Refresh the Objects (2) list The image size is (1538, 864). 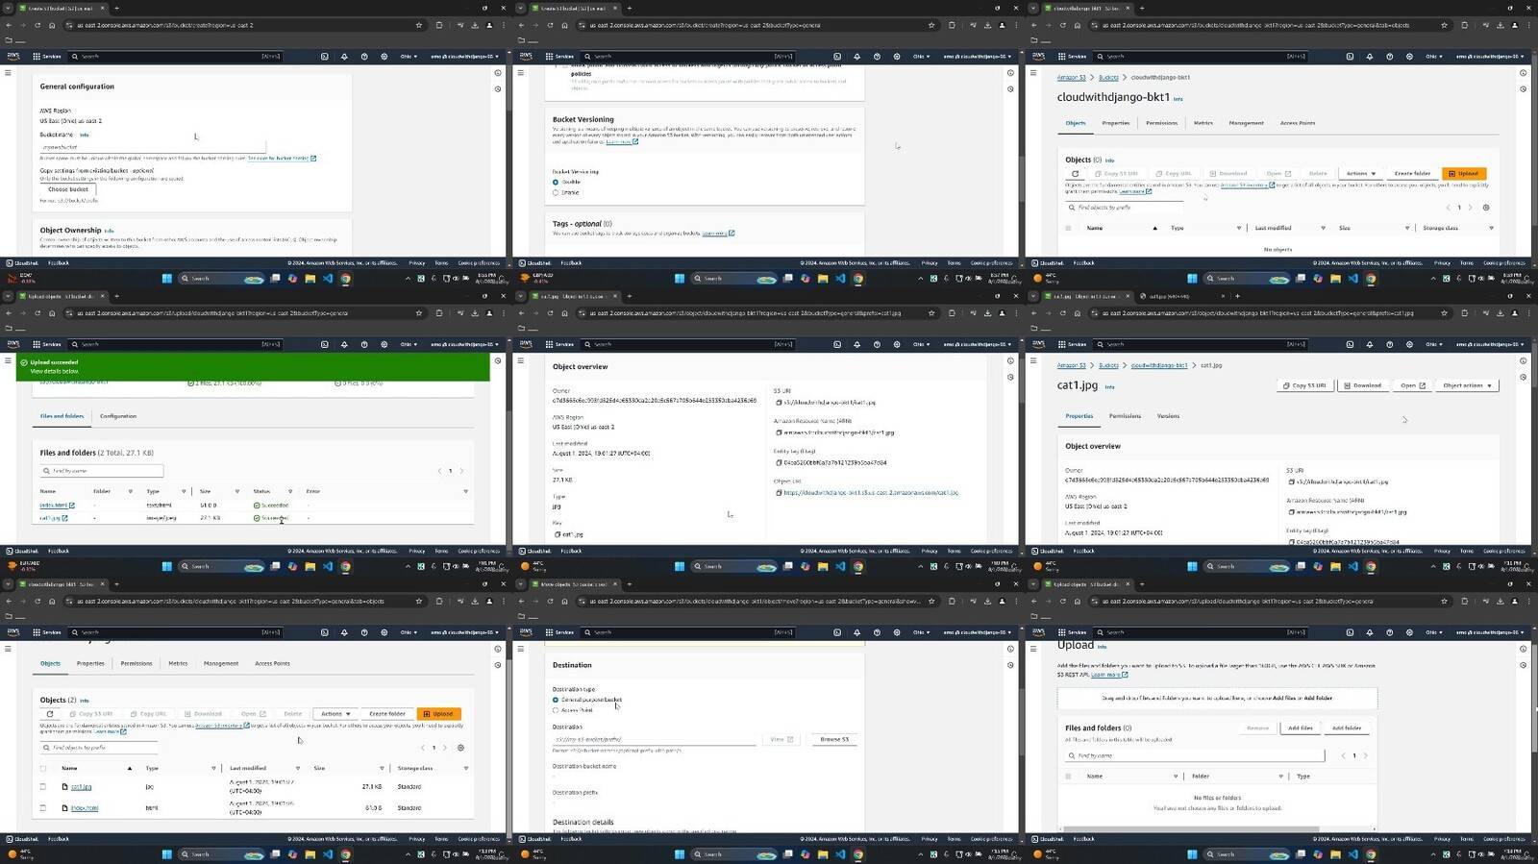[x=50, y=714]
